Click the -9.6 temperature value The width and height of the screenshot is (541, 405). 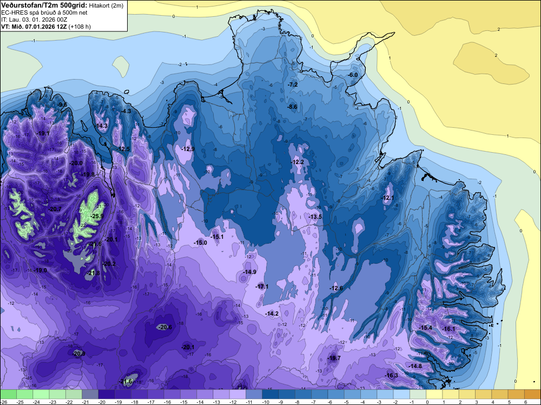click(x=62, y=104)
